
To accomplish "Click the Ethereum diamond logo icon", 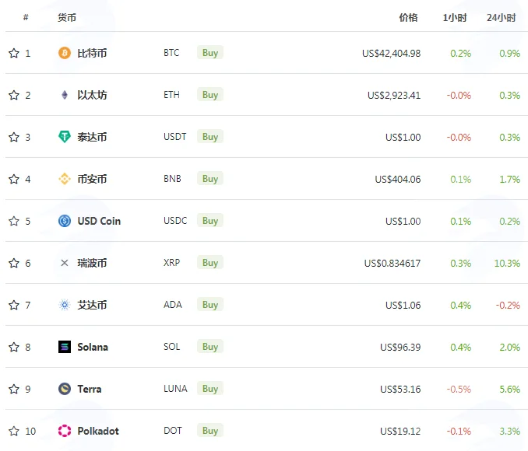I will tap(65, 95).
